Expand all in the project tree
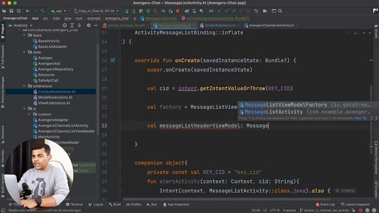Image resolution: width=379 pixels, height=213 pixels. click(x=72, y=25)
